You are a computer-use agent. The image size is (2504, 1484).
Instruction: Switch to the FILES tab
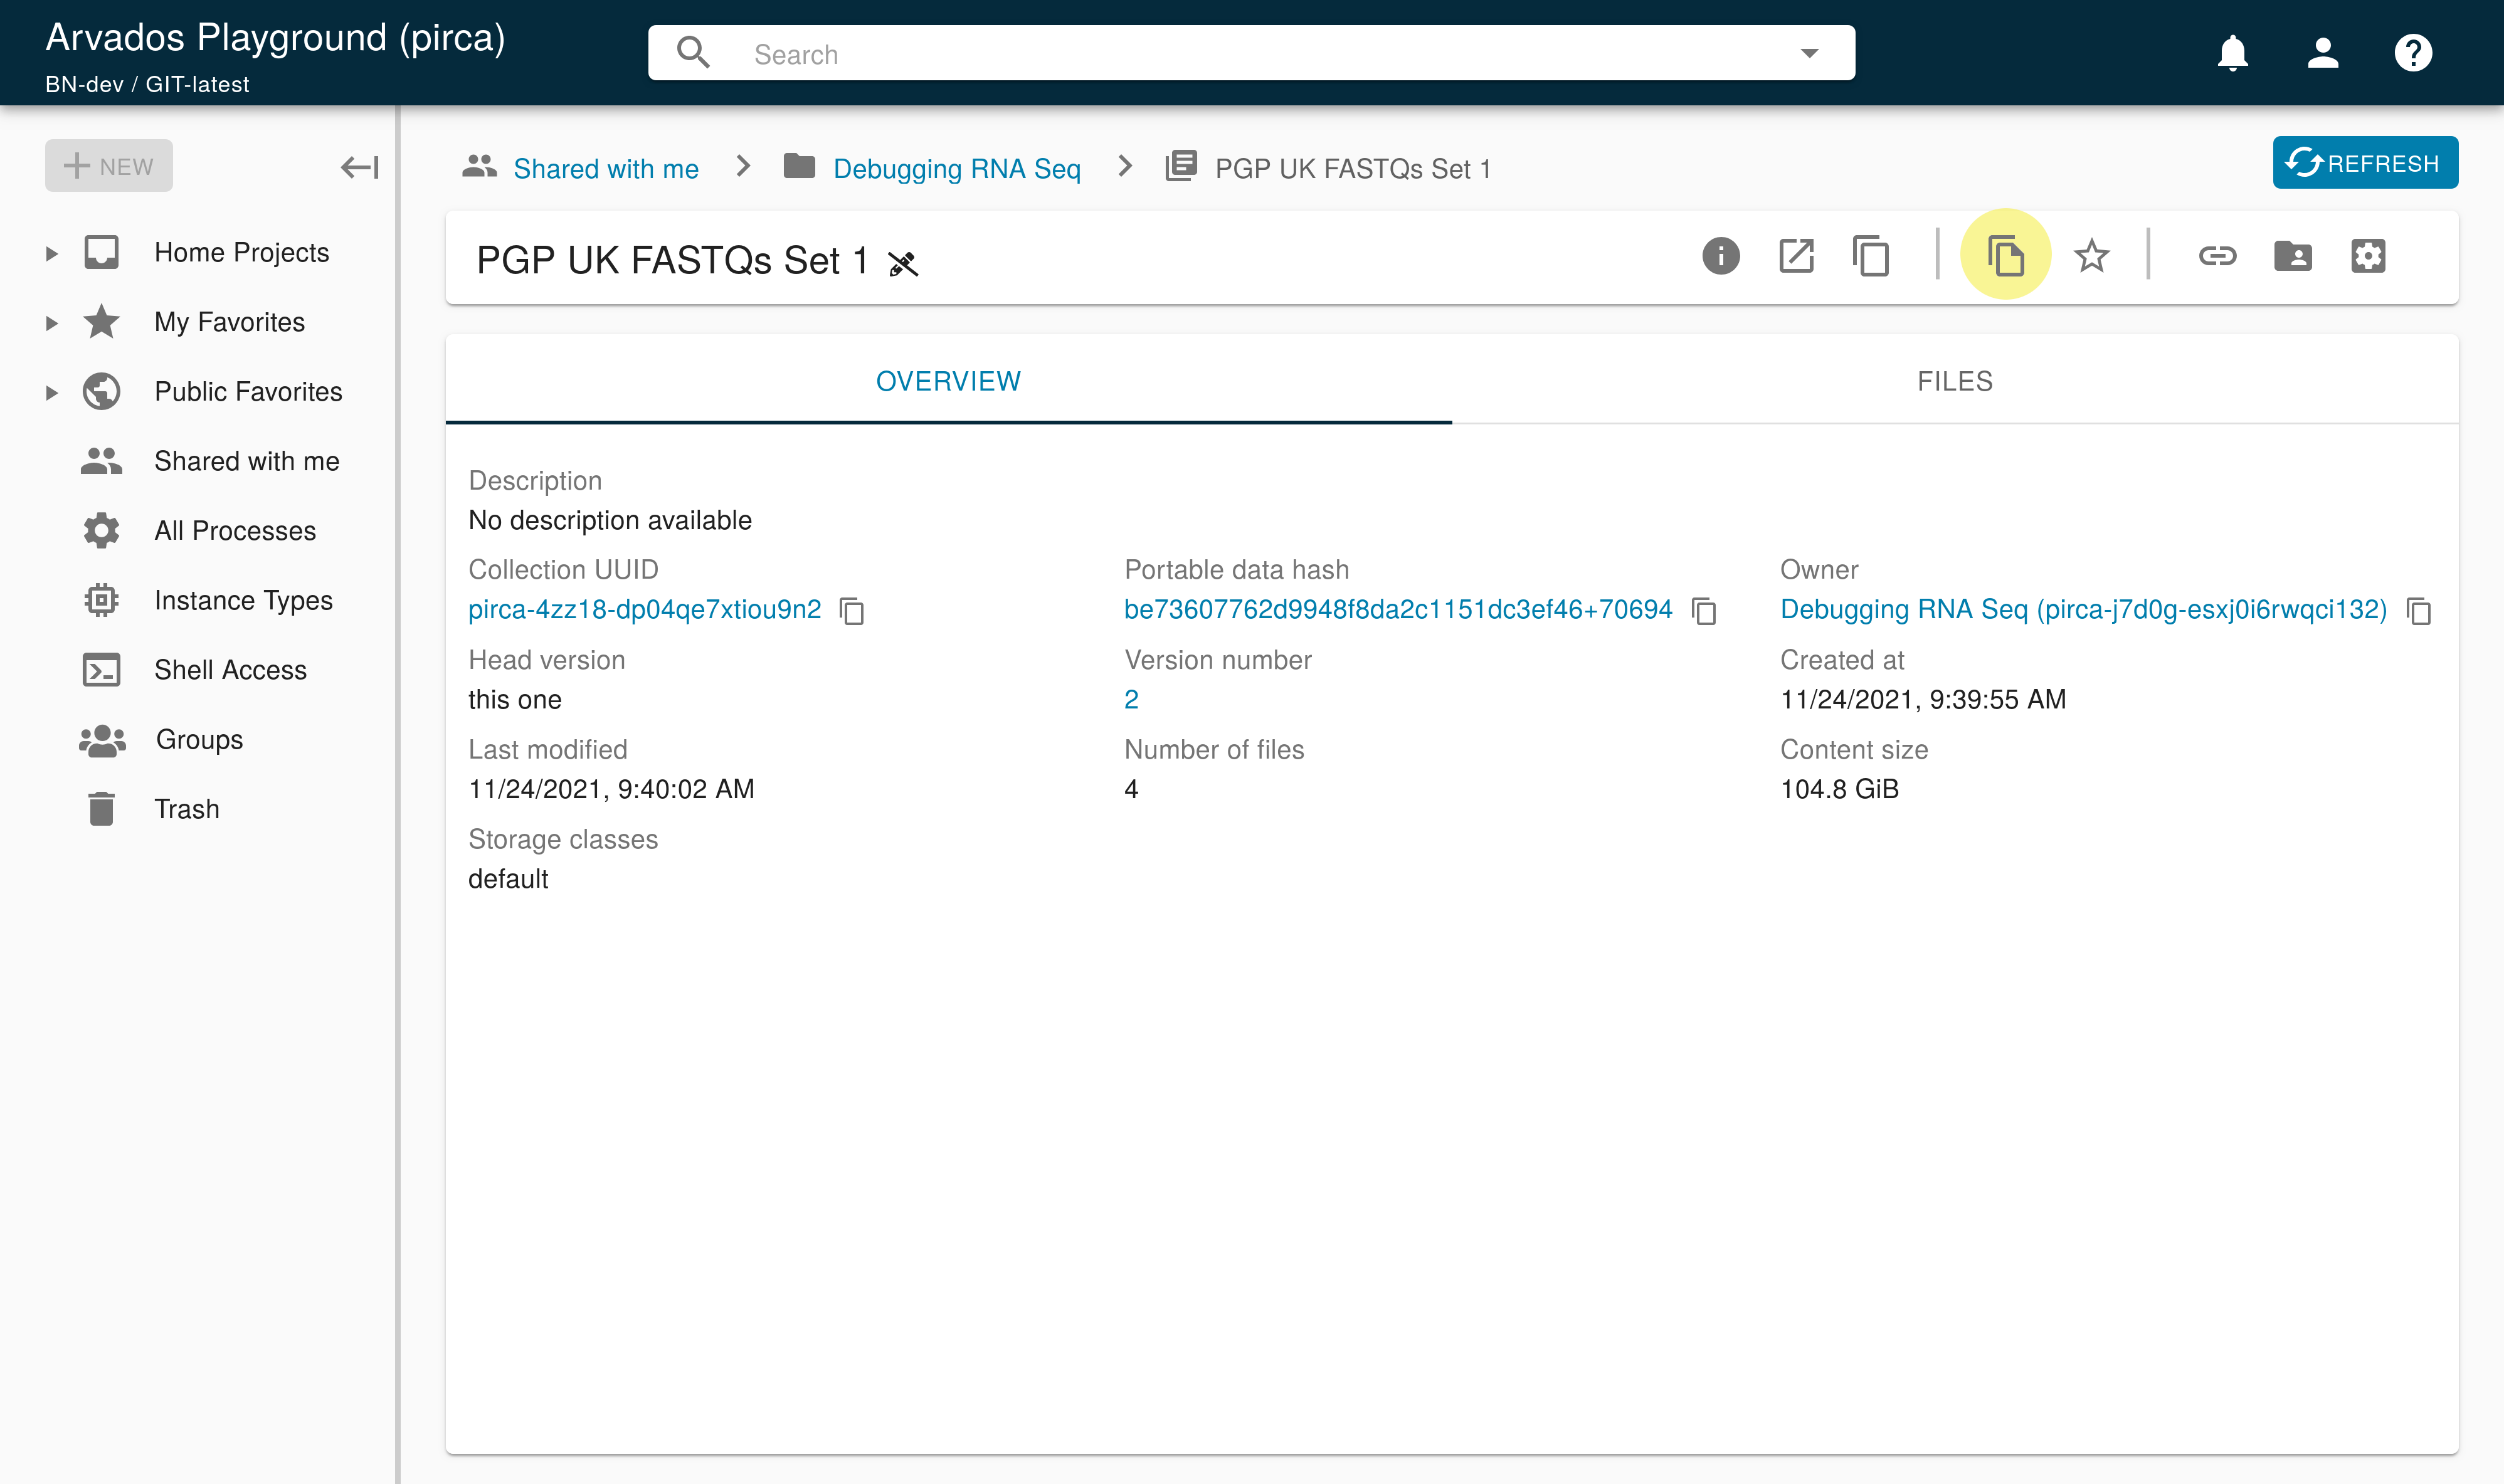point(1954,381)
